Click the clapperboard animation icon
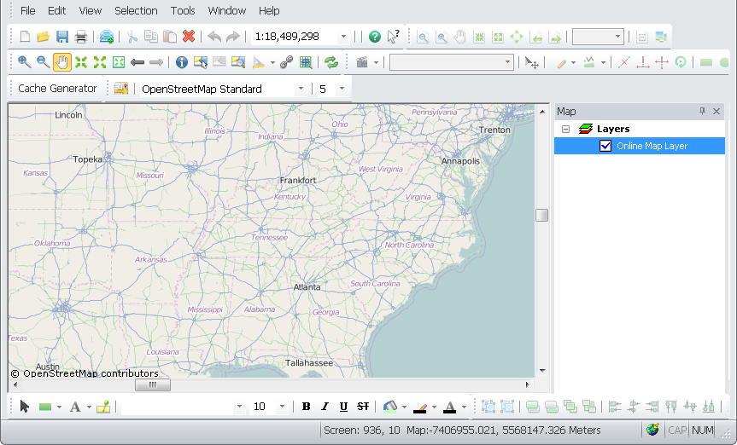The width and height of the screenshot is (737, 445). [362, 62]
